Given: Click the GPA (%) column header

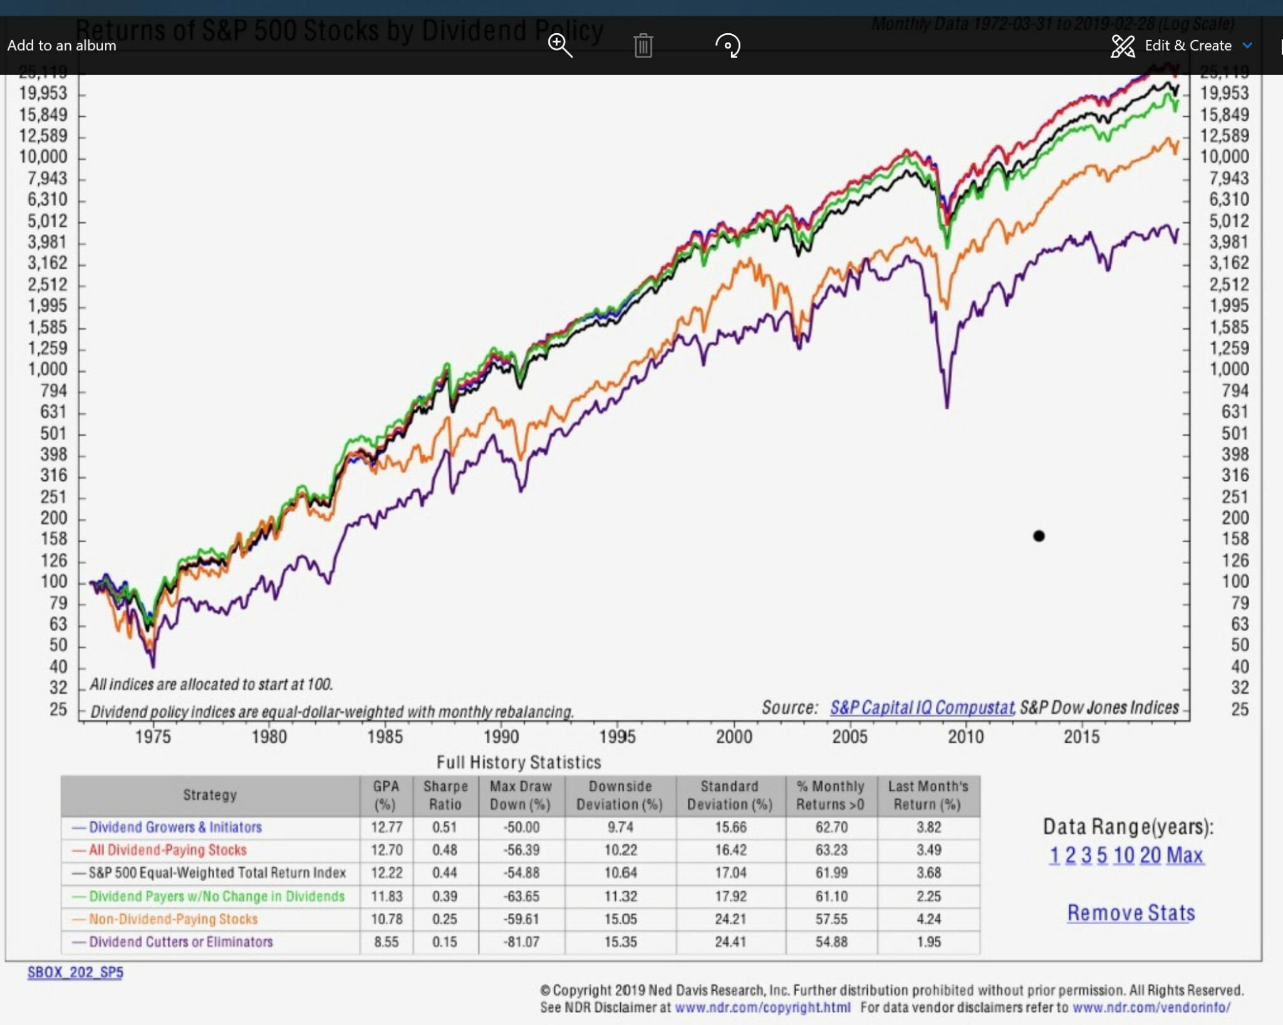Looking at the screenshot, I should [386, 795].
